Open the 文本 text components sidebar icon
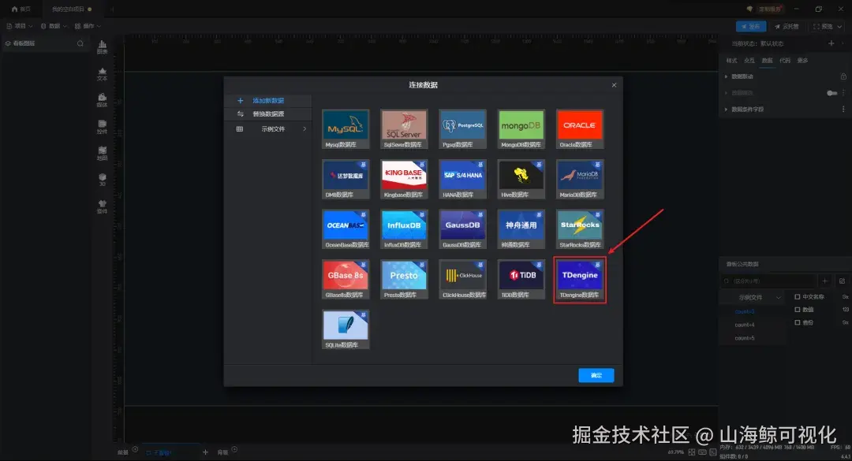 tap(102, 74)
